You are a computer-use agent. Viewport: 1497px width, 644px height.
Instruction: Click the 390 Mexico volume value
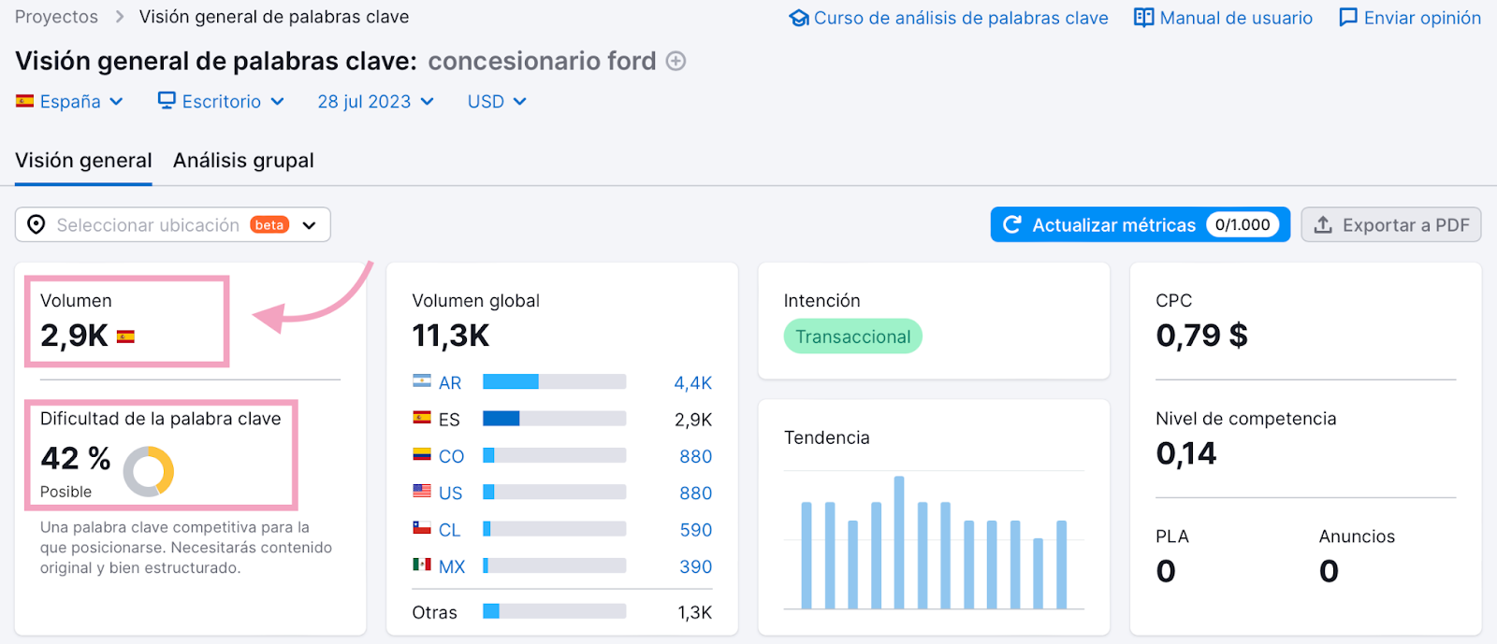(696, 566)
